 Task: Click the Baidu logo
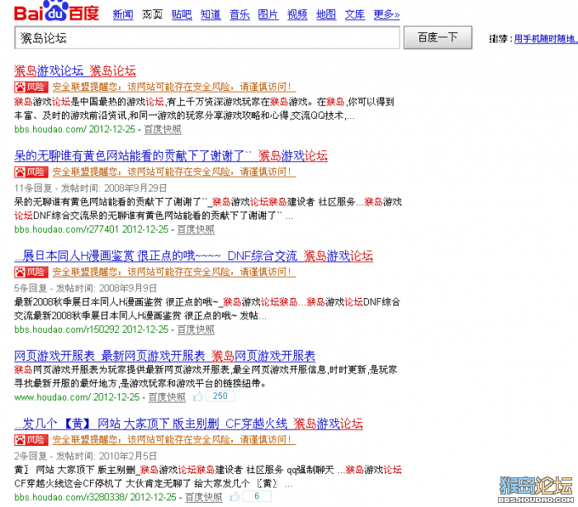tap(57, 11)
